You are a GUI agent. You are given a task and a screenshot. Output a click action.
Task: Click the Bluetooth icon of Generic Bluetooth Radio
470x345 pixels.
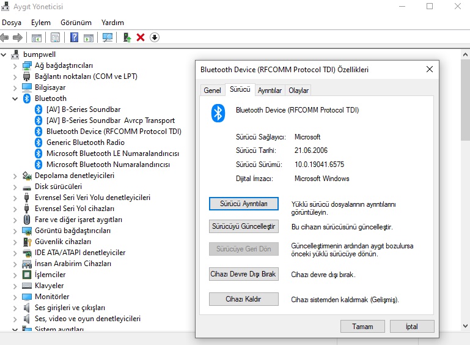click(x=39, y=143)
